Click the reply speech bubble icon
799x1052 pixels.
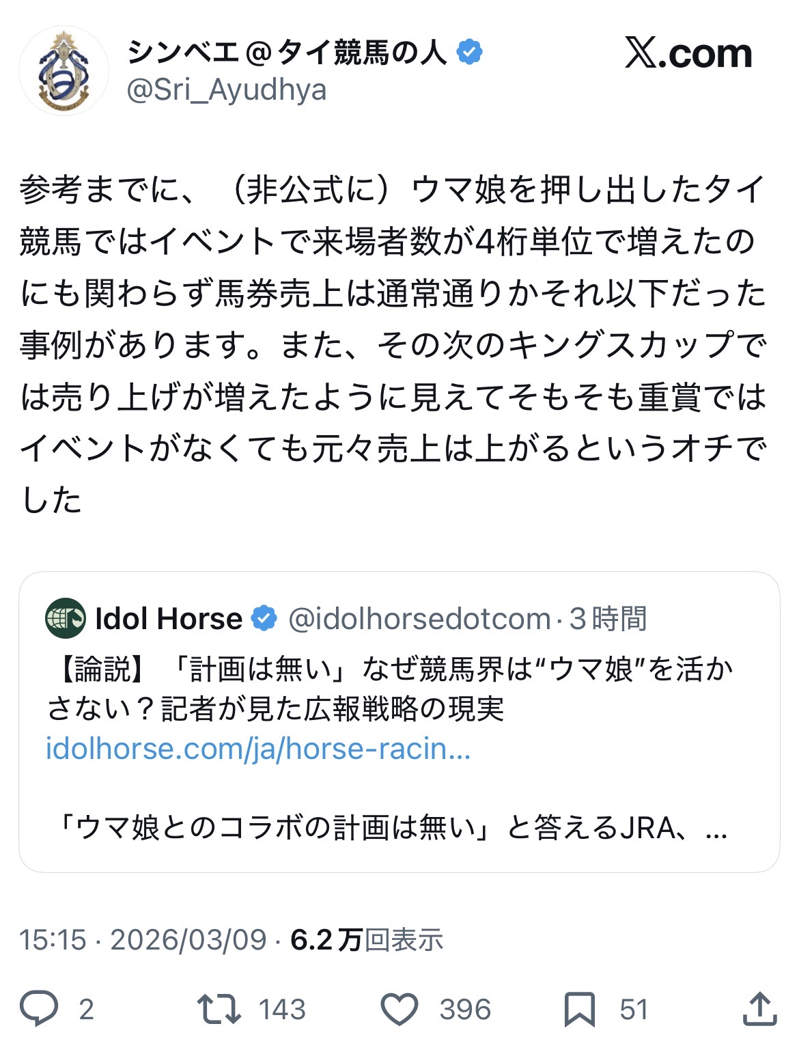39,1009
